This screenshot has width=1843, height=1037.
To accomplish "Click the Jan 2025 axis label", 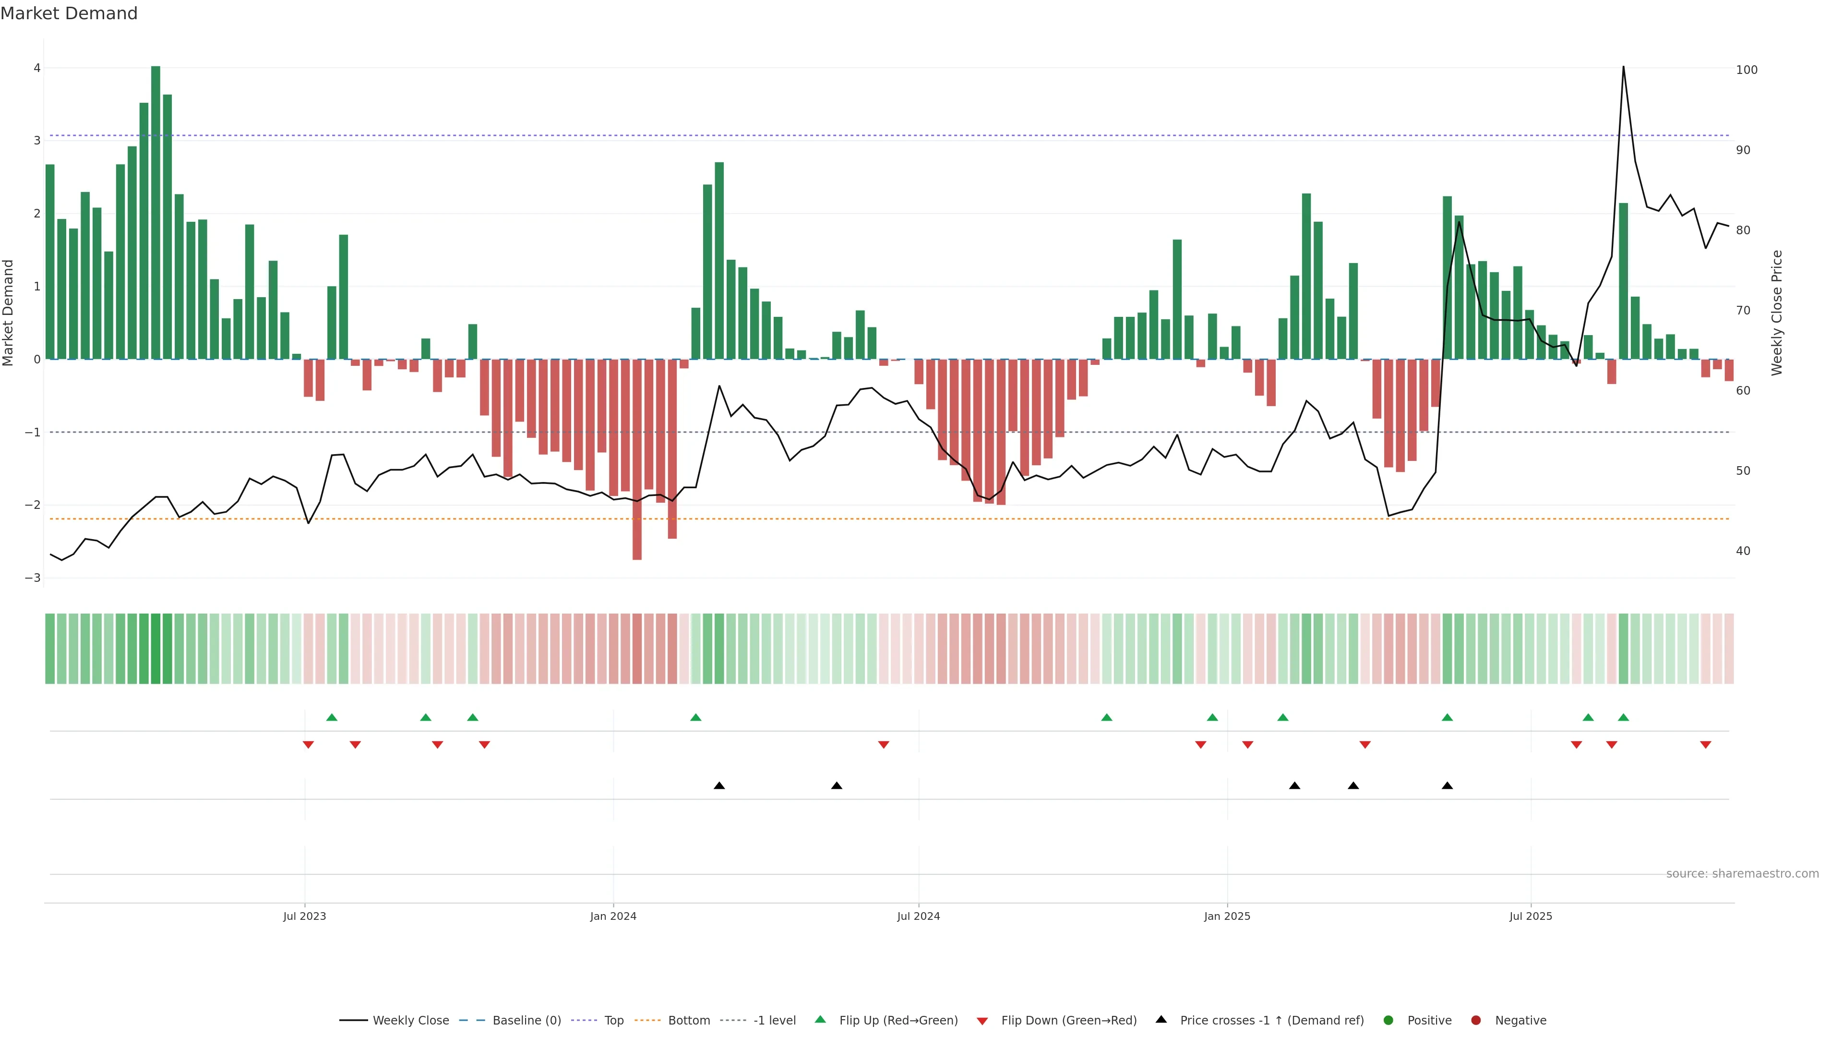I will tap(1227, 916).
